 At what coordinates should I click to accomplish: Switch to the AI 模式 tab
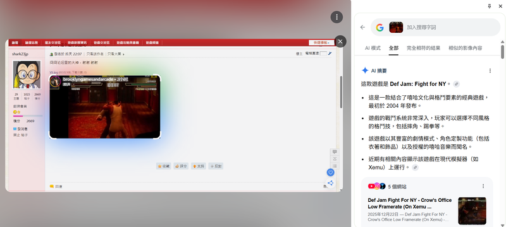[373, 48]
